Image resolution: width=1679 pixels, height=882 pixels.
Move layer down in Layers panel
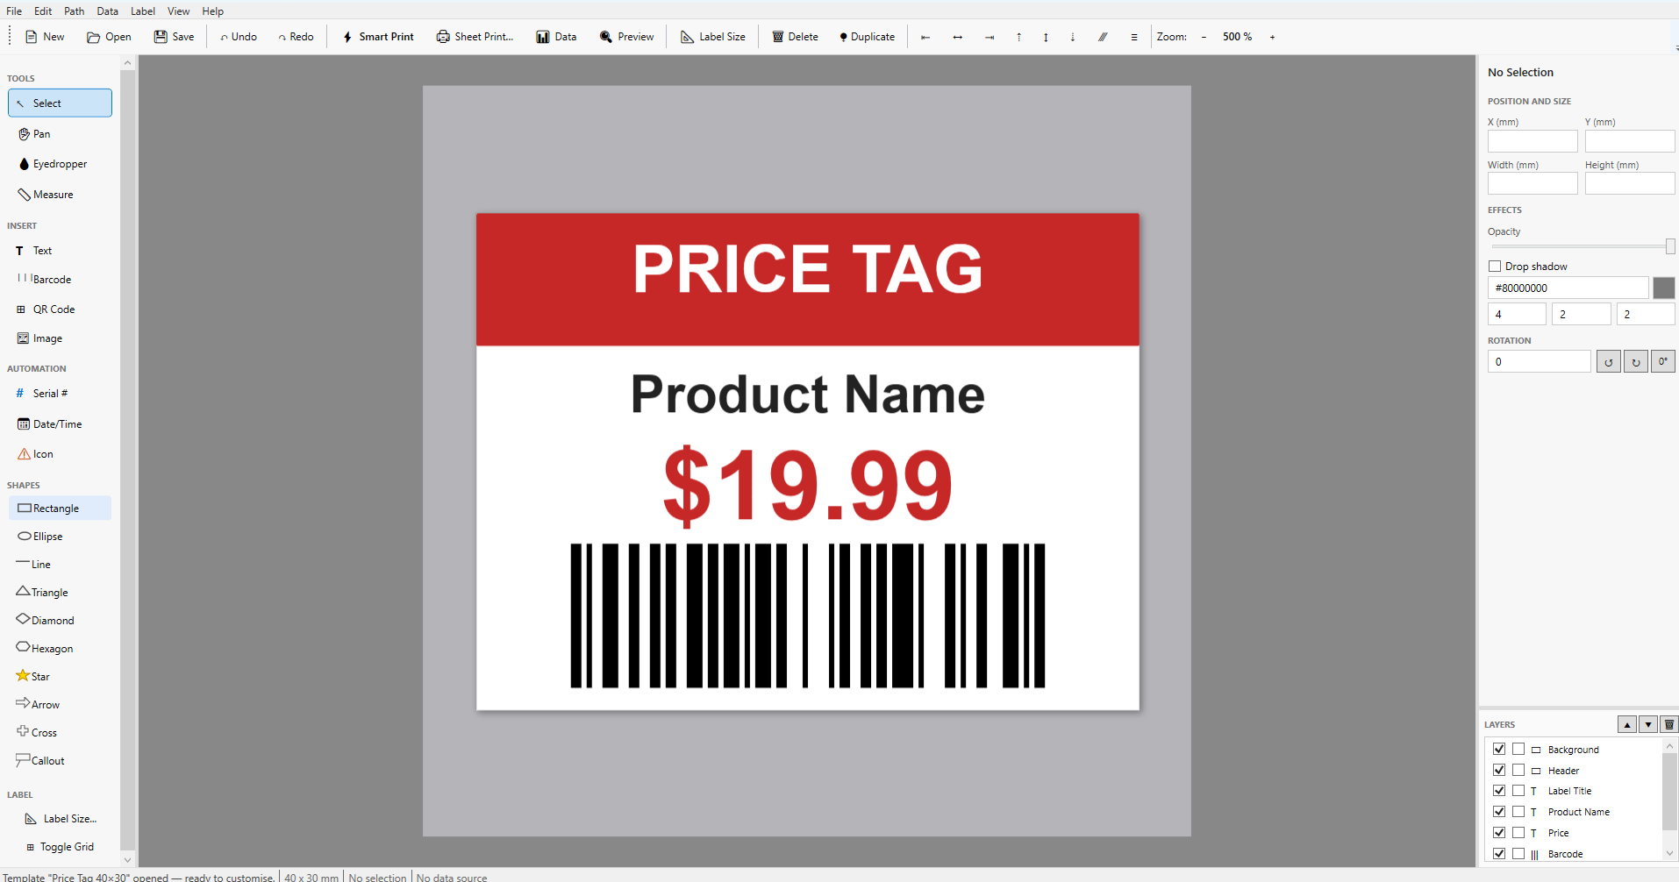click(x=1648, y=724)
